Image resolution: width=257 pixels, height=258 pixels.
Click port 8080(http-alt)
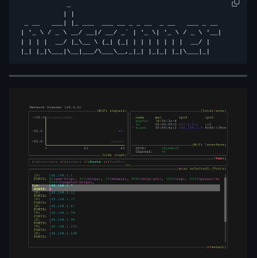146,179
